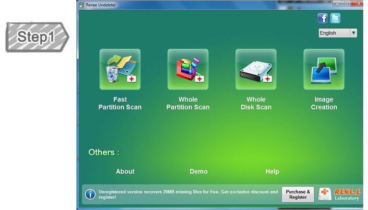The height and width of the screenshot is (210, 368).
Task: Open the English language combo box
Action: (334, 33)
